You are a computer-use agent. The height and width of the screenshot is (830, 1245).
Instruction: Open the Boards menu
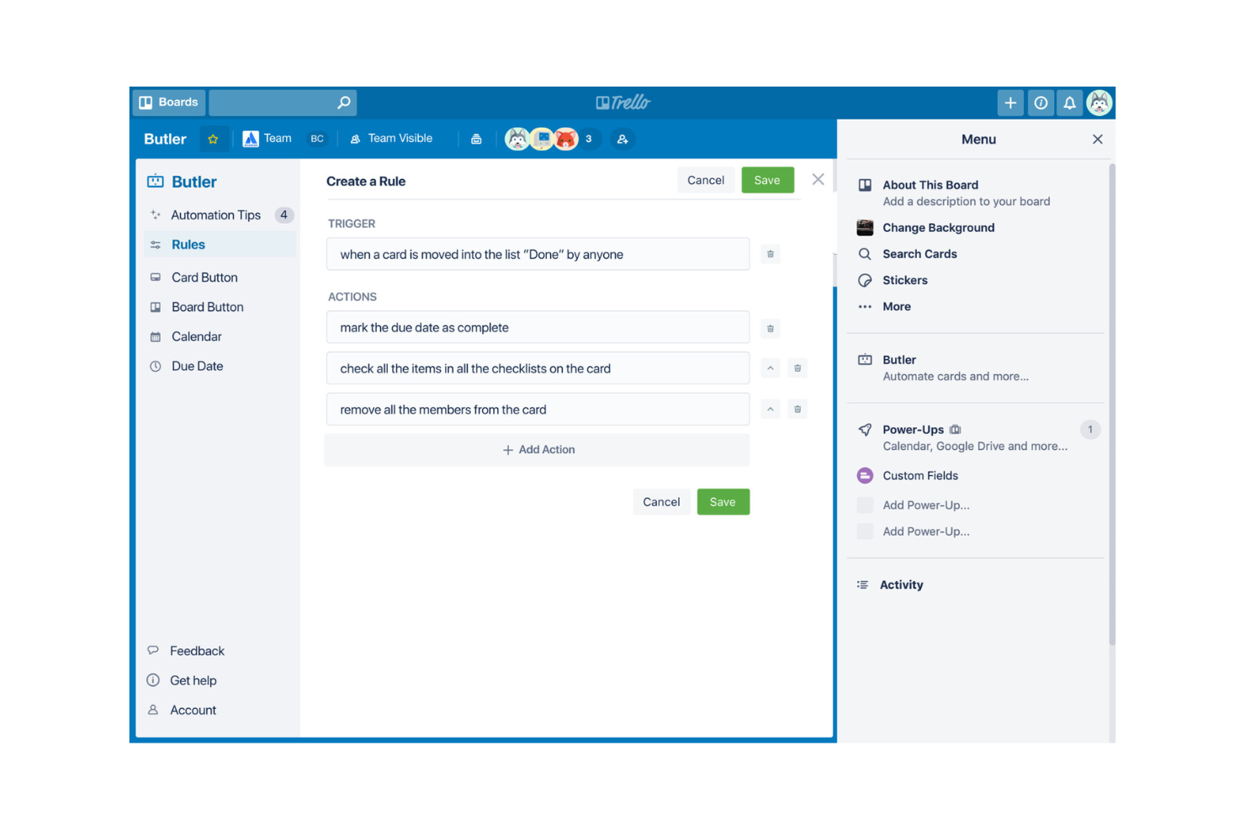point(168,102)
